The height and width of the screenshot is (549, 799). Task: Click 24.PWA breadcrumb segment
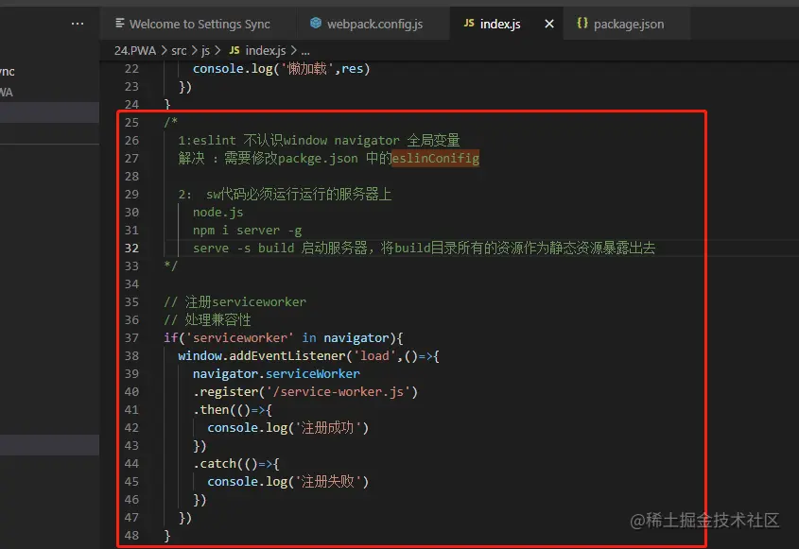click(x=135, y=50)
